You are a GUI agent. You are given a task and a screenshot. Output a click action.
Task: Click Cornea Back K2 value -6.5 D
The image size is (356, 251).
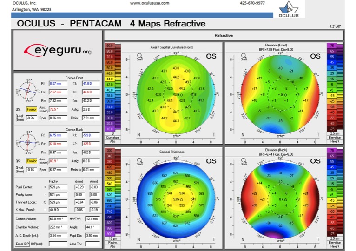(x=91, y=144)
